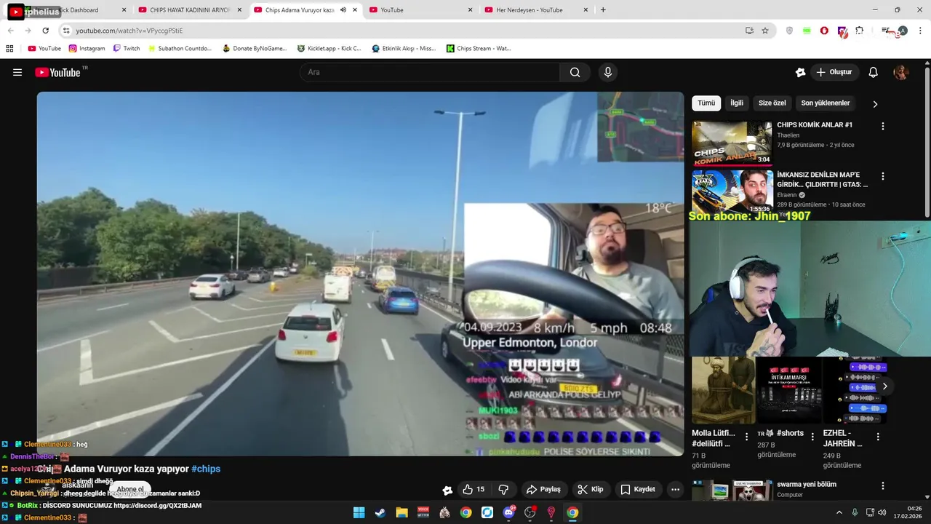Open the YouTube notifications bell

click(874, 72)
